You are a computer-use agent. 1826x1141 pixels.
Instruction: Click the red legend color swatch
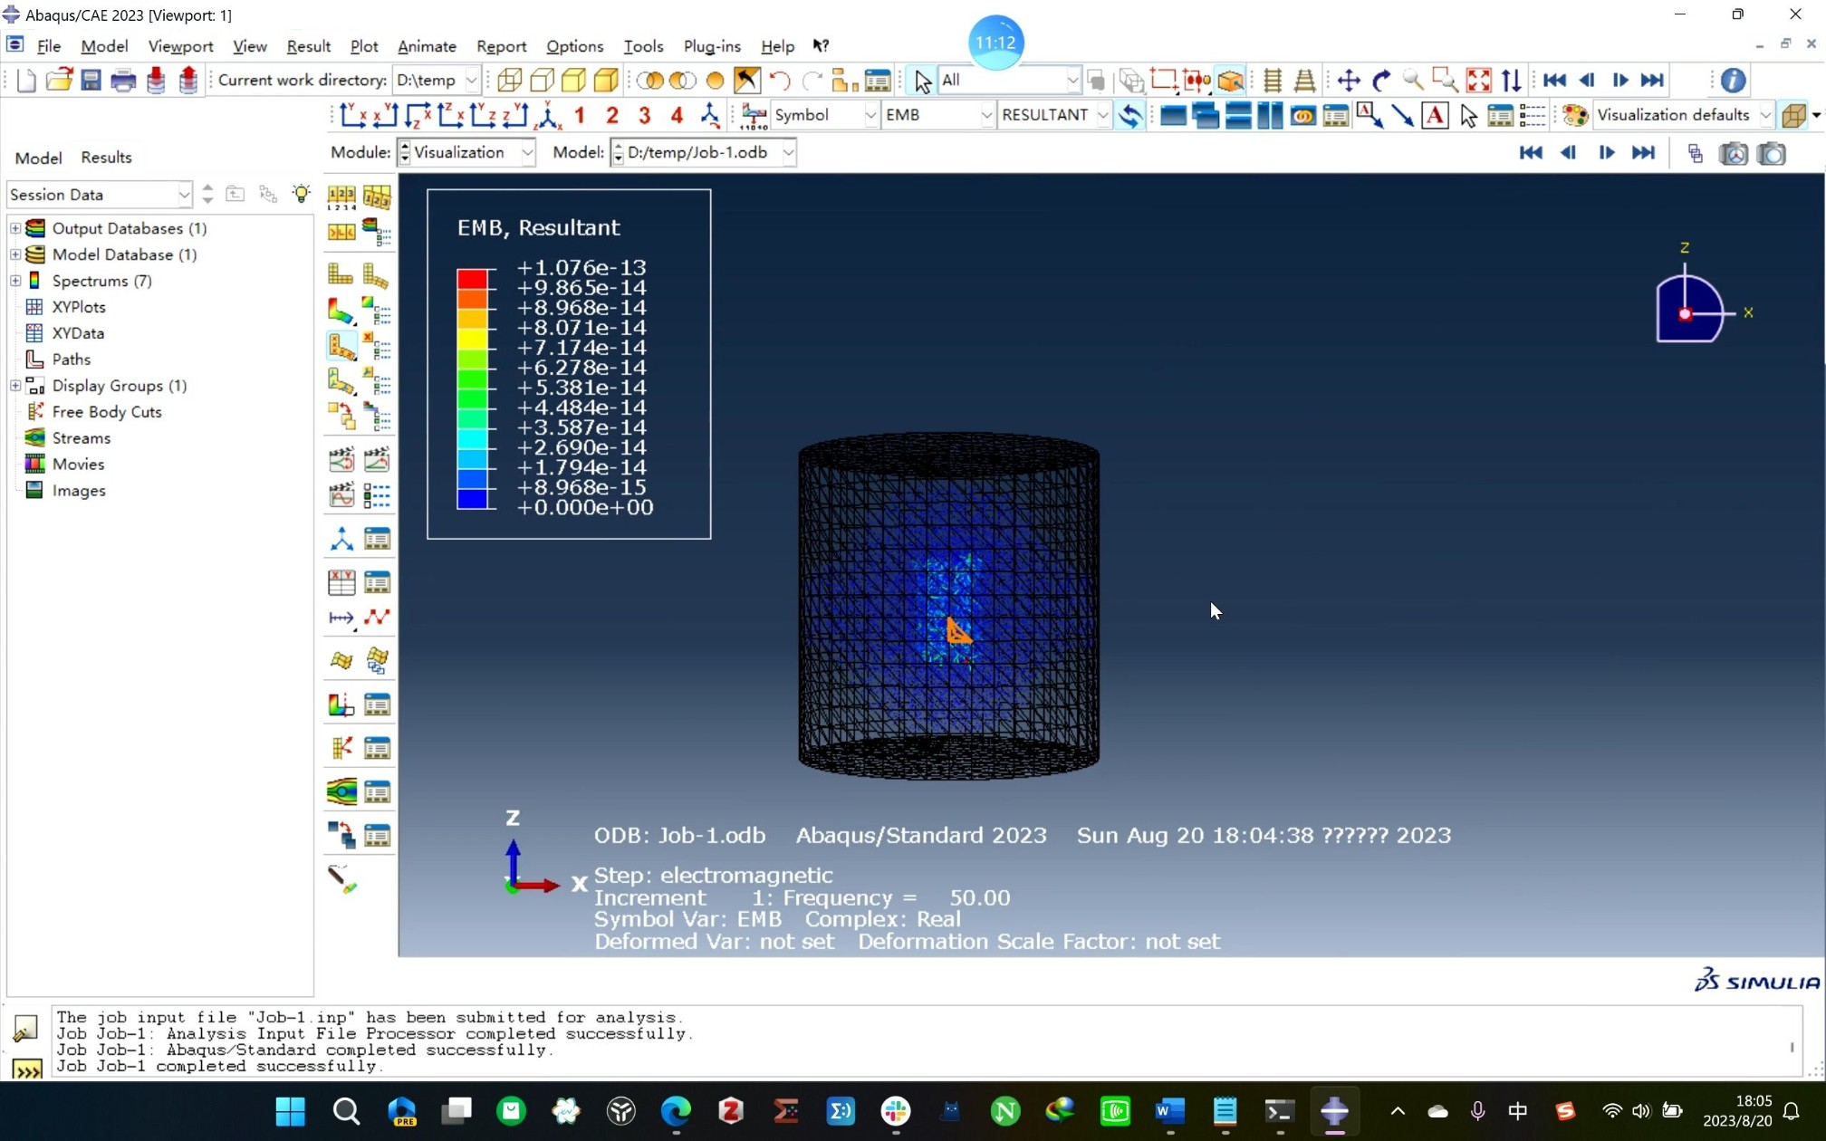(472, 278)
